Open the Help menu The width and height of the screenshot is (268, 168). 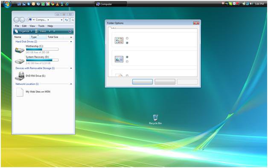coord(50,26)
